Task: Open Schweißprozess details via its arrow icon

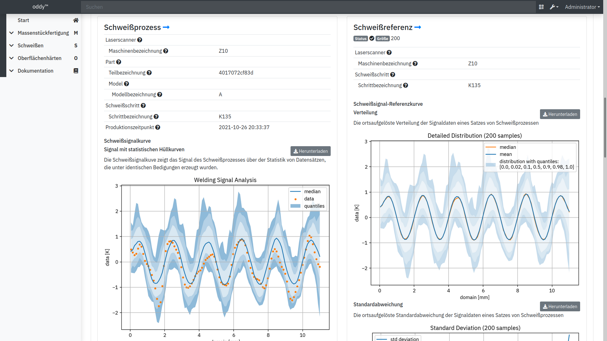Action: [x=166, y=27]
